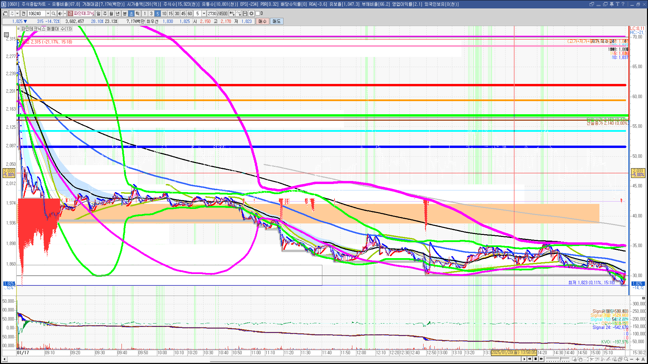
Task: Click the save chart floppy disk icon
Action: [245, 13]
